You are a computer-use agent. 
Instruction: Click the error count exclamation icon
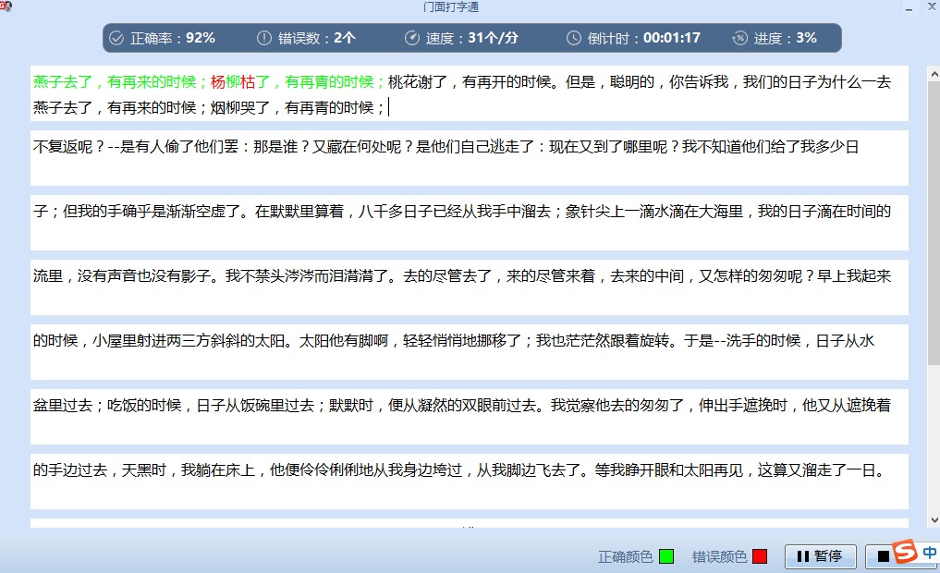tap(263, 38)
